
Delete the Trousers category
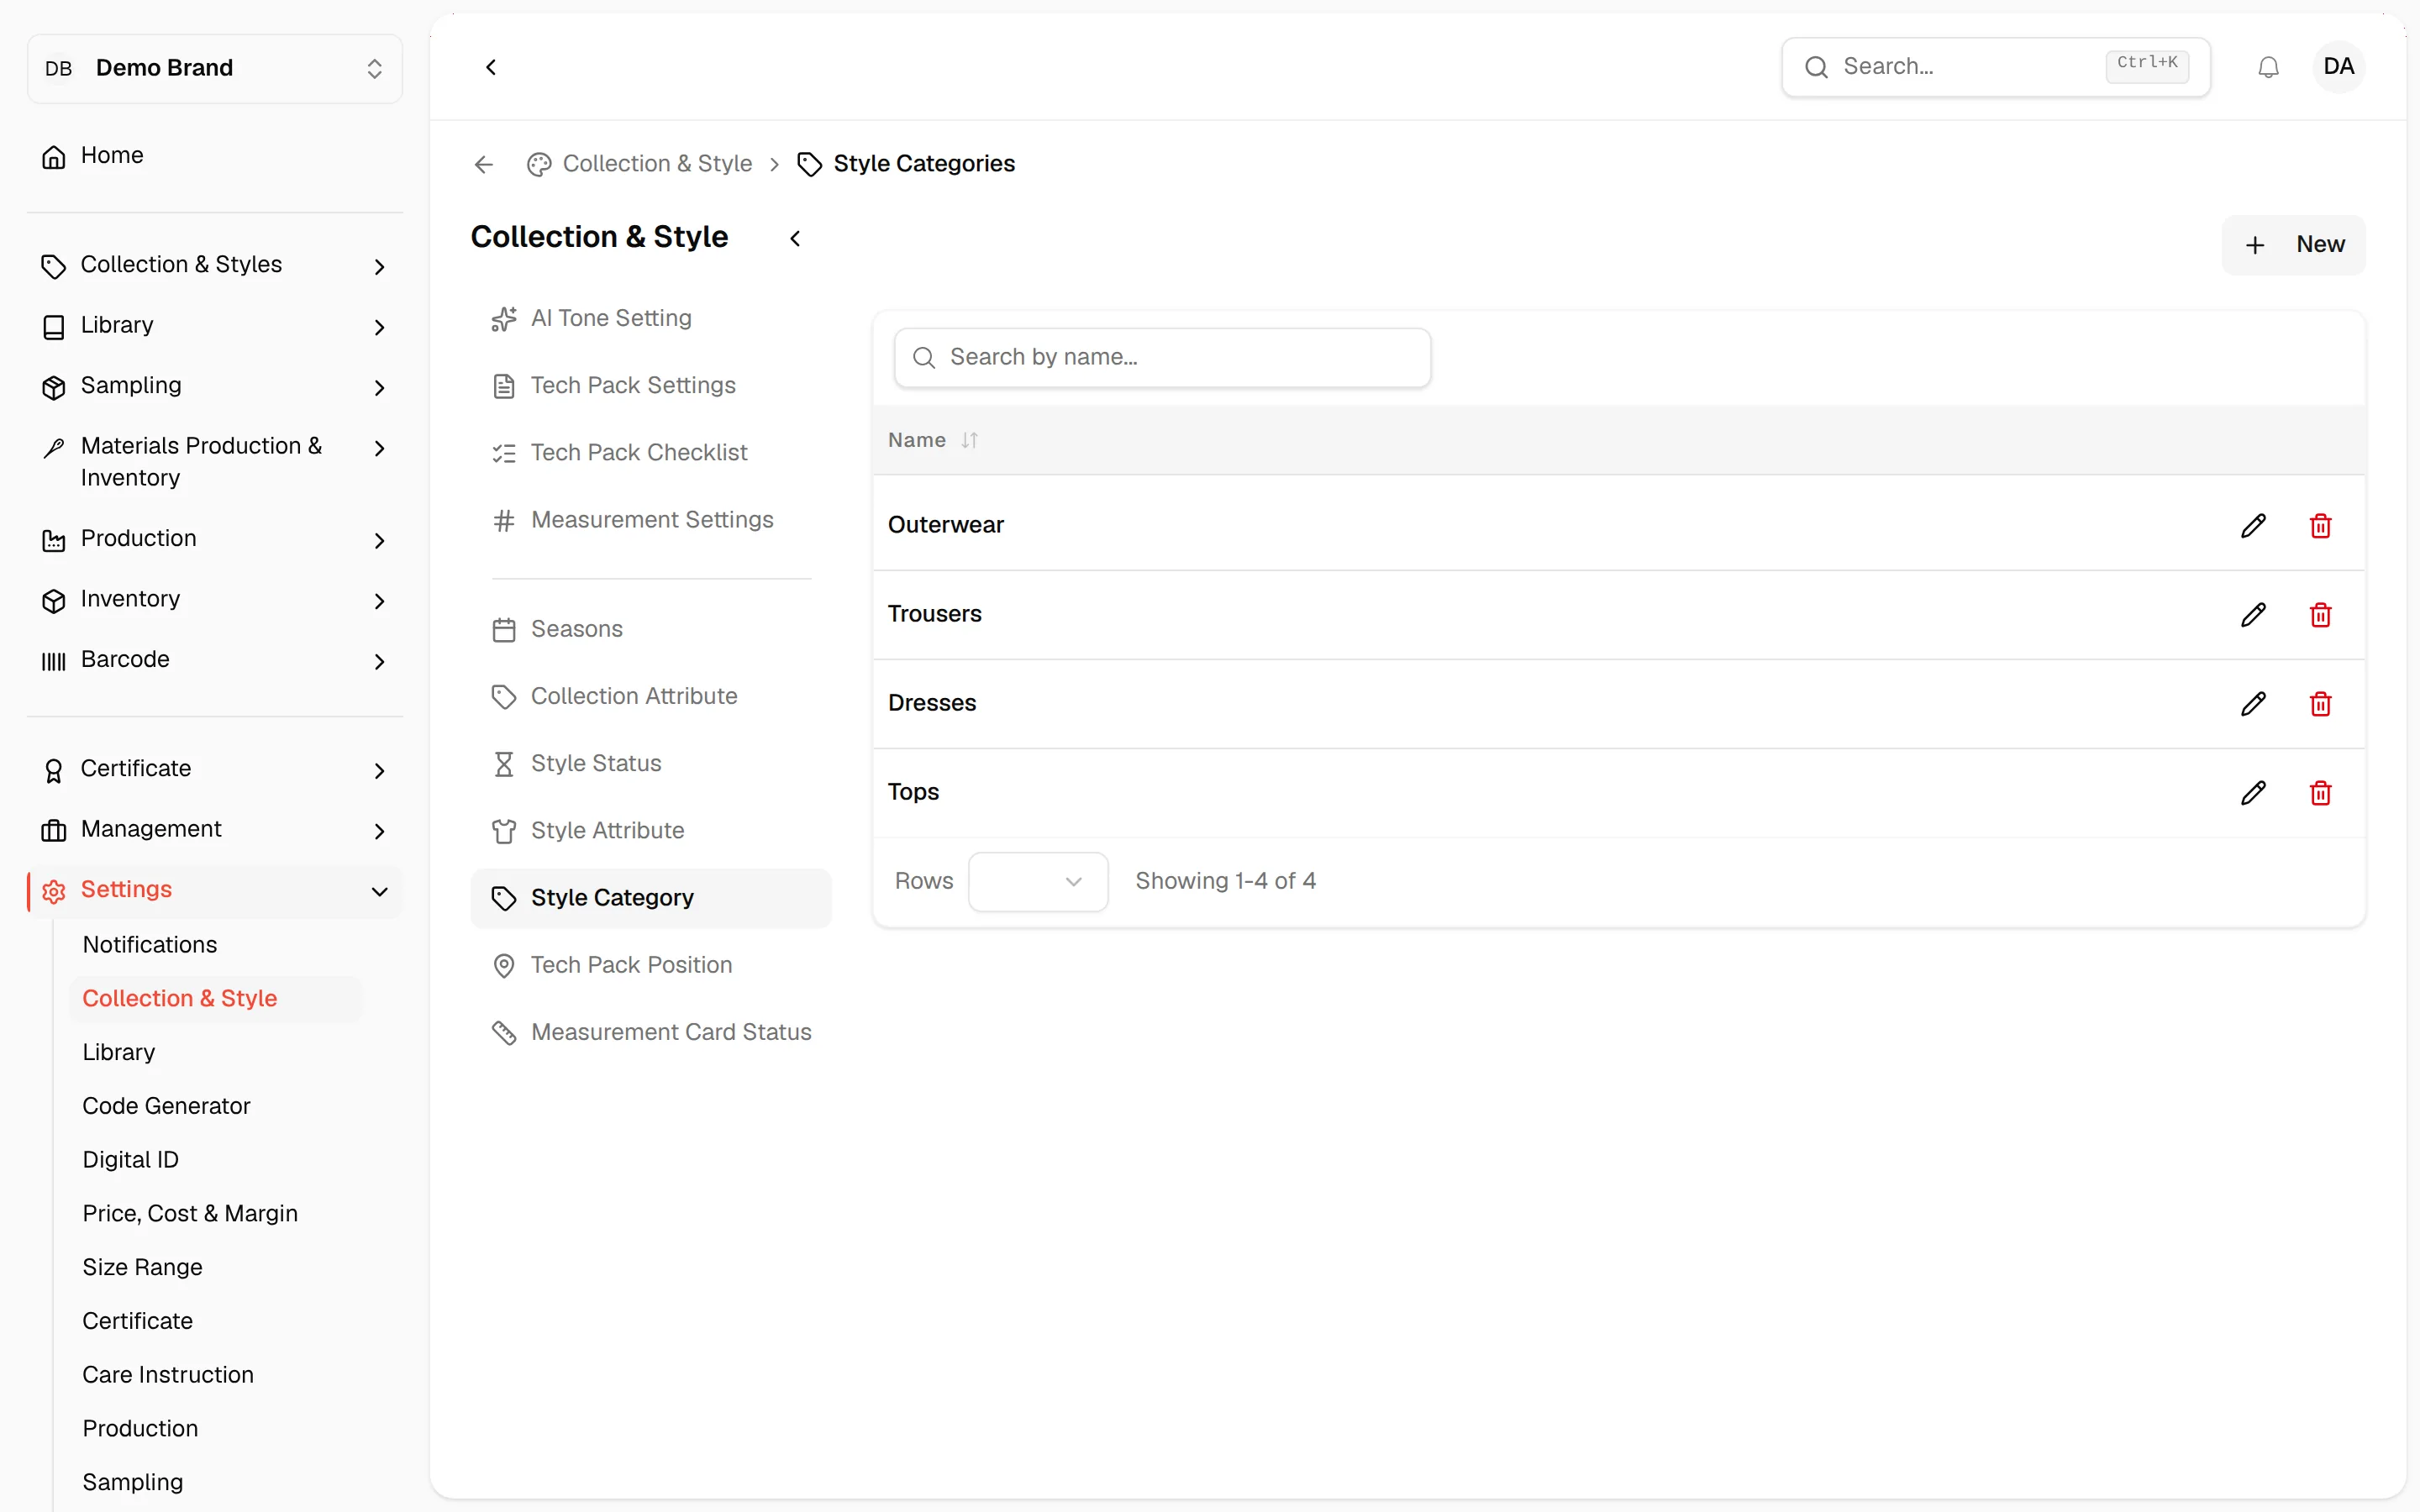[2320, 614]
